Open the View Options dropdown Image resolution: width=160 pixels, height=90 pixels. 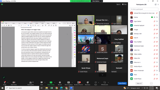click(97, 1)
